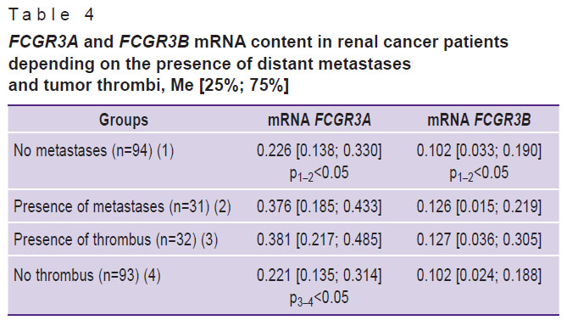Click the value 0.226 [0.138; 0.330]
567x326 pixels.
[x=319, y=150]
